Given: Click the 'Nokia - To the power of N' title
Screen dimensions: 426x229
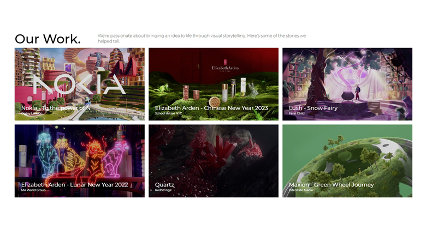Looking at the screenshot, I should click(56, 108).
